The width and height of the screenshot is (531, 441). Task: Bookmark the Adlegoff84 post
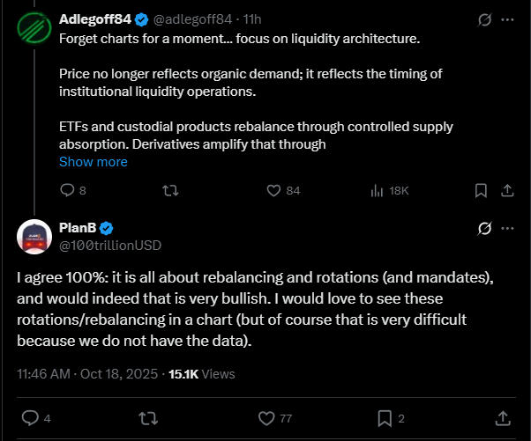481,190
